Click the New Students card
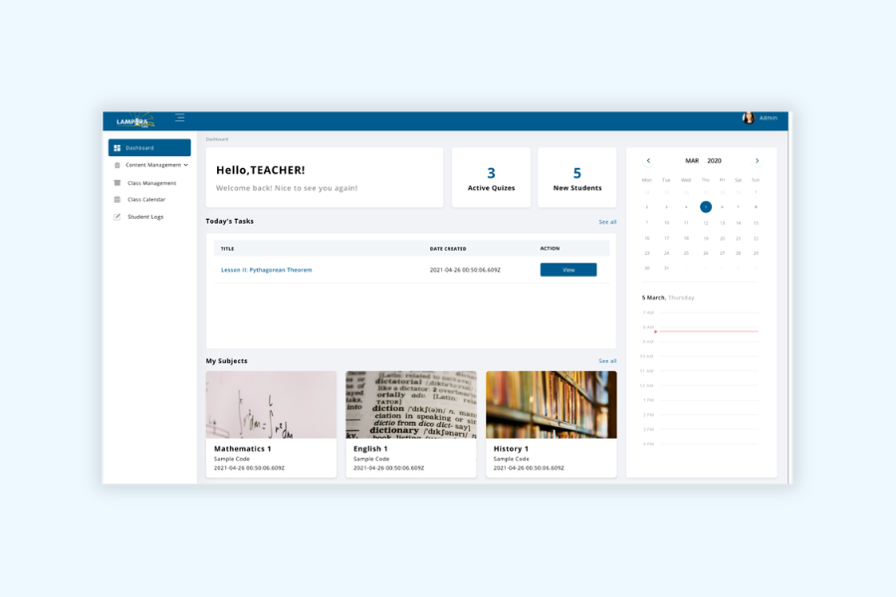The image size is (896, 597). pos(577,178)
